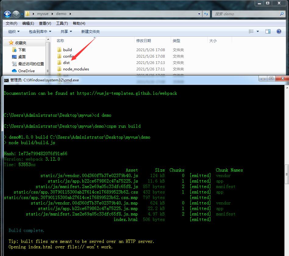Click the config folder icon
The width and height of the screenshot is (289, 256).
click(x=59, y=56)
